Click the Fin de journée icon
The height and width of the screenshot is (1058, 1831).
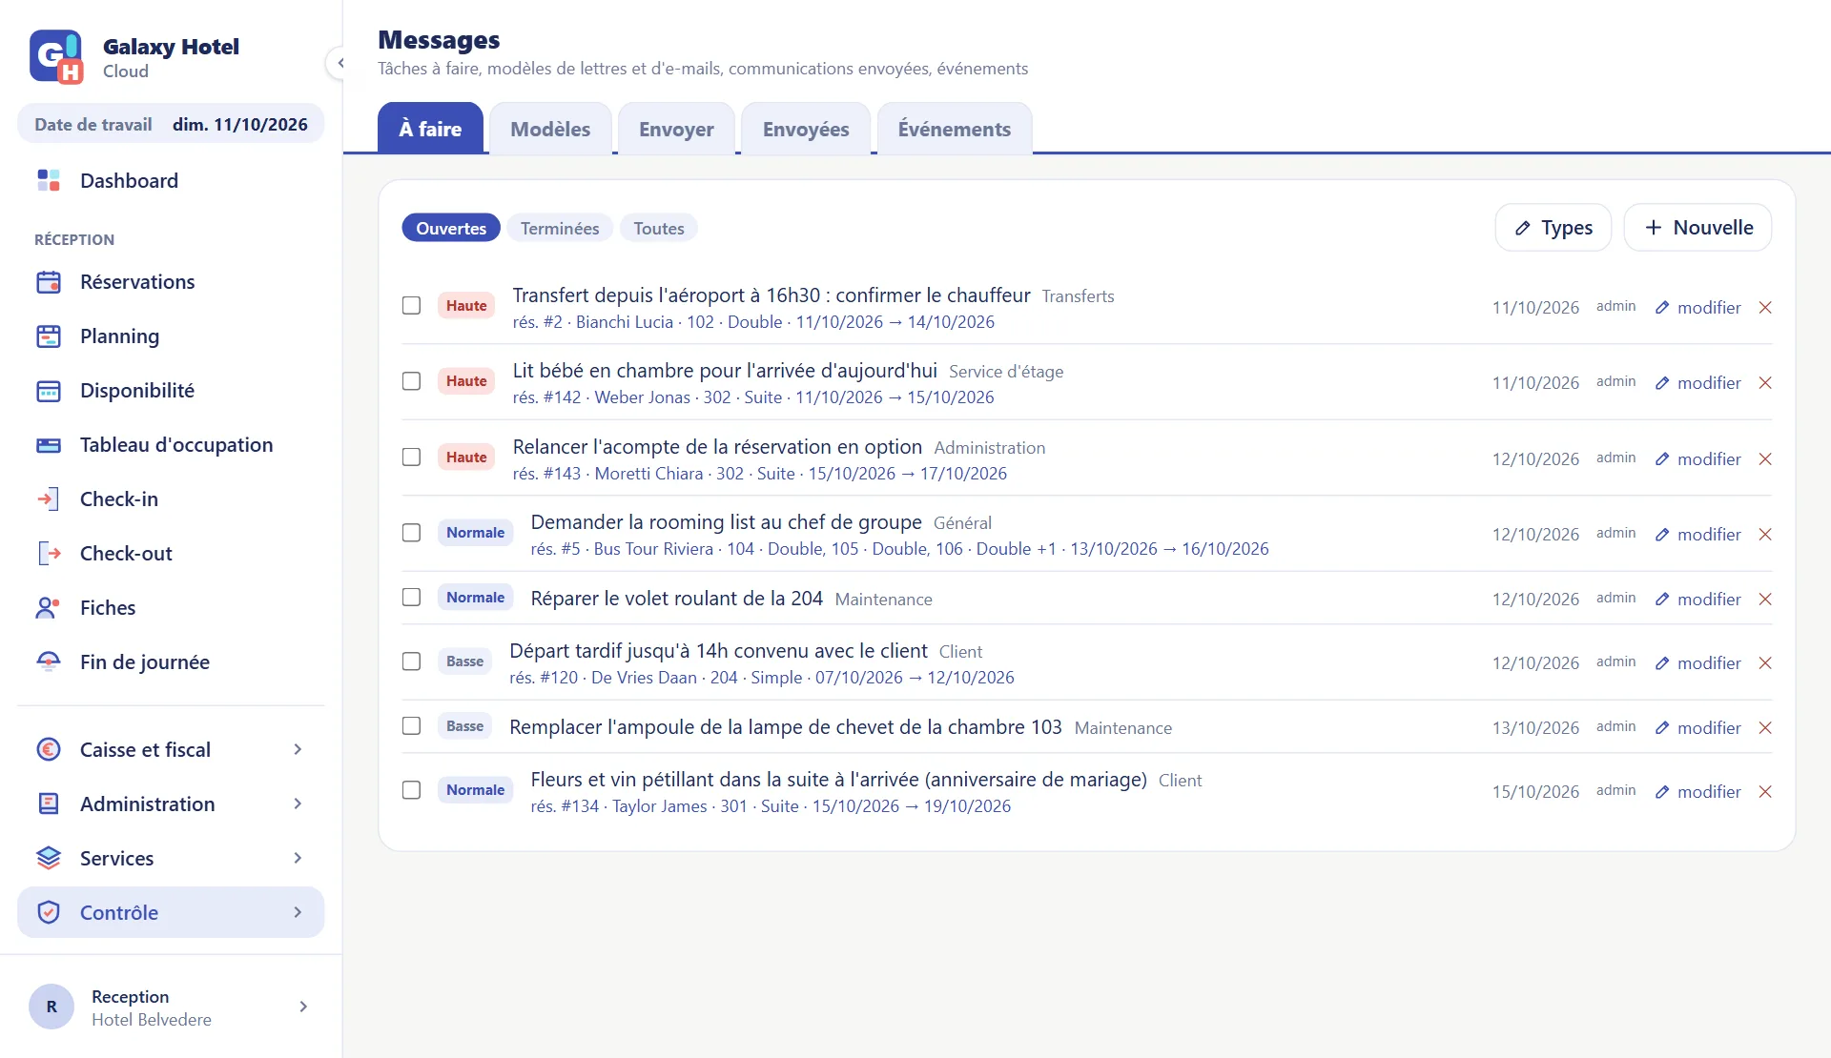[49, 662]
